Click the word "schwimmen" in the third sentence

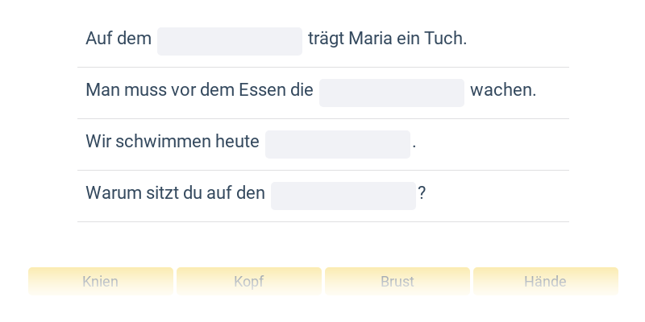click(x=153, y=142)
